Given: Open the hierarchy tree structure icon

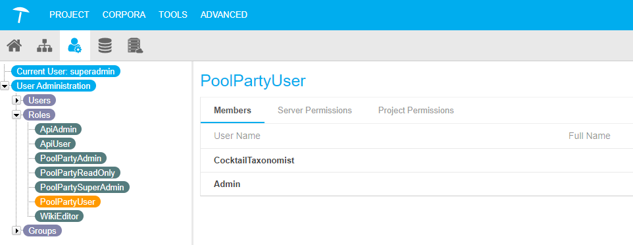Looking at the screenshot, I should (44, 45).
